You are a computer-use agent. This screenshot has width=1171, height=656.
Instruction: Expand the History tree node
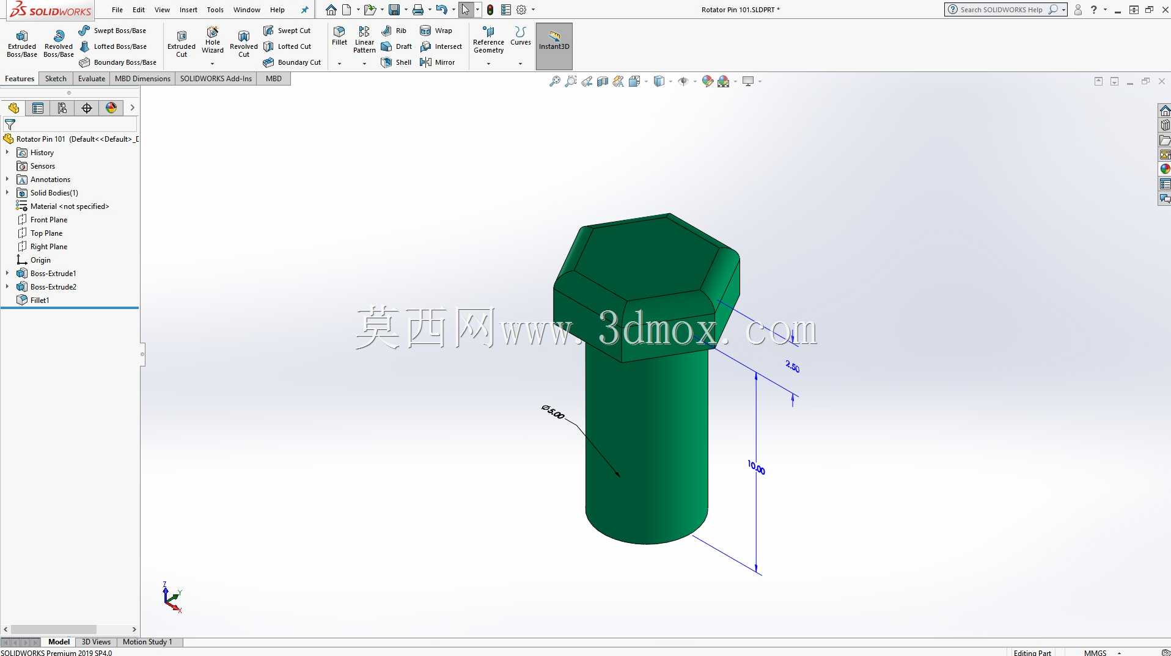[x=7, y=152]
